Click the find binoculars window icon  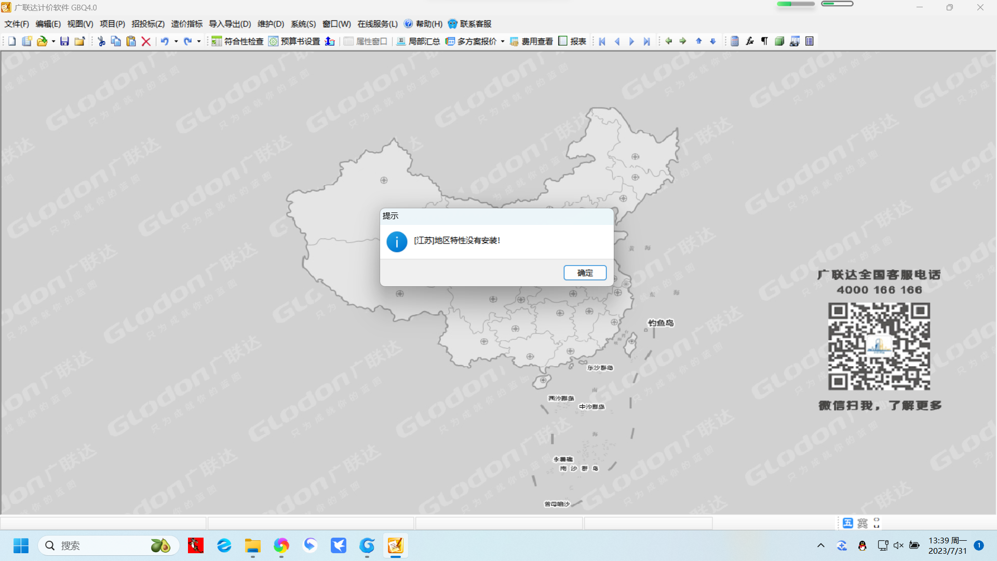pos(794,42)
